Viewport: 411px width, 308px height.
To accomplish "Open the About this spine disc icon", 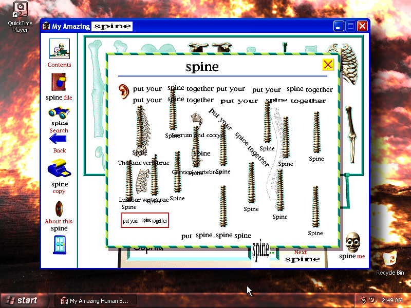I will (59, 209).
